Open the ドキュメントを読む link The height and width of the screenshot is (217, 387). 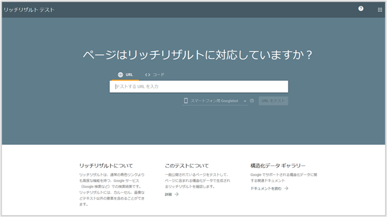[x=269, y=188]
